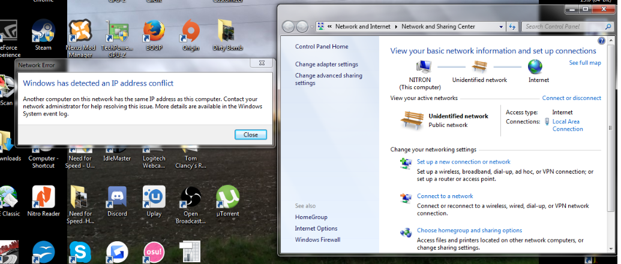Open the Need for Speed-H... folder
Screen dimensions: 621x264
(80, 205)
